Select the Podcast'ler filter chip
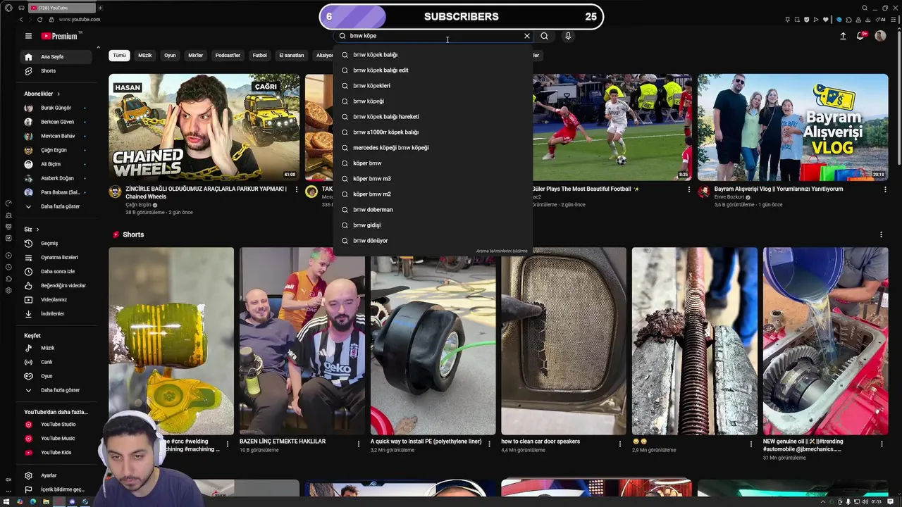Viewport: 902px width, 507px height. (228, 55)
